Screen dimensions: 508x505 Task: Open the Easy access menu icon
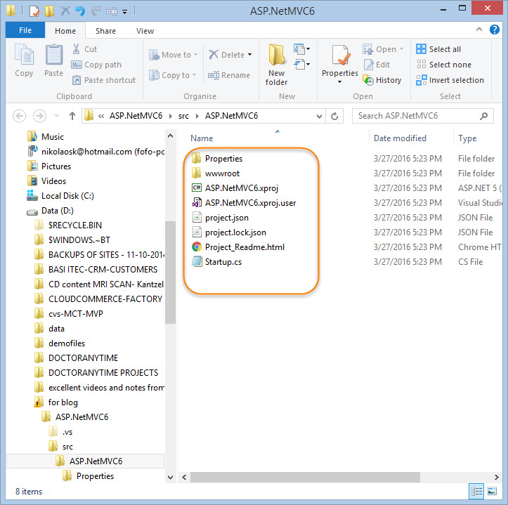(x=301, y=65)
